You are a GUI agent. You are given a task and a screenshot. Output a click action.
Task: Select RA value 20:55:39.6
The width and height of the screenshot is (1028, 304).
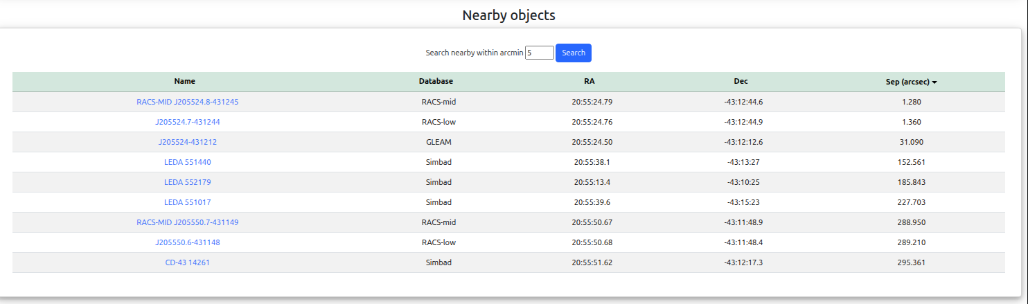[592, 202]
